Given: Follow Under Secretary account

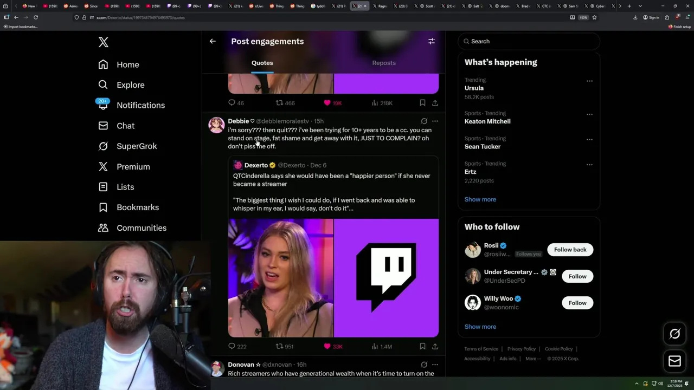Looking at the screenshot, I should (577, 276).
